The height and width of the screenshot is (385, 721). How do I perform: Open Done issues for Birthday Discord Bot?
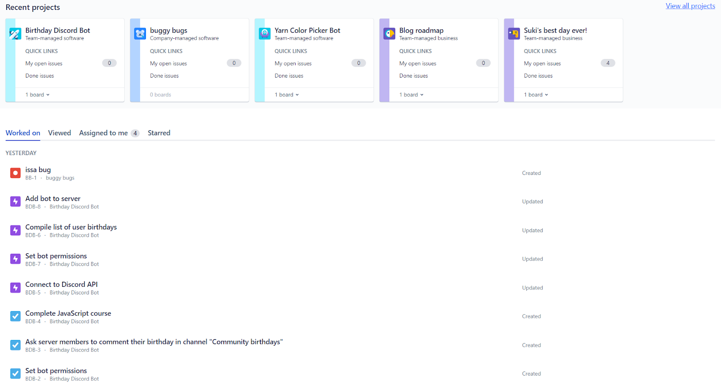pyautogui.click(x=40, y=76)
